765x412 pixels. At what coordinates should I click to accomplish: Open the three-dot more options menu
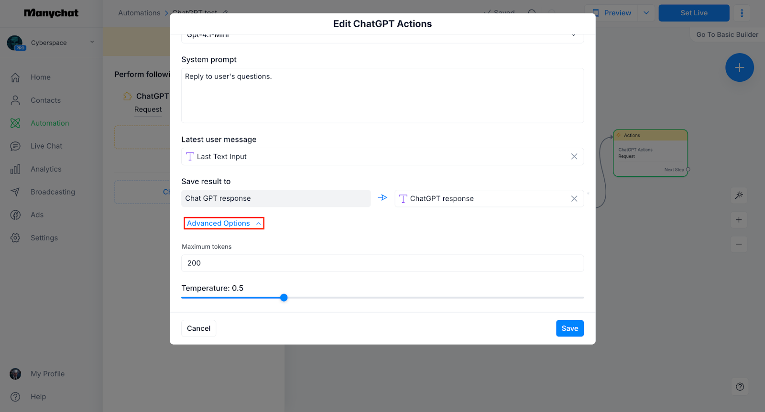(742, 13)
